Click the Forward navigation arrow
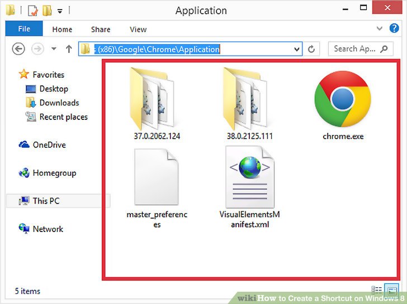This screenshot has width=407, height=304. pyautogui.click(x=37, y=49)
